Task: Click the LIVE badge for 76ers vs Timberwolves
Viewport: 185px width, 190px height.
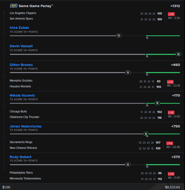Action: click(171, 174)
